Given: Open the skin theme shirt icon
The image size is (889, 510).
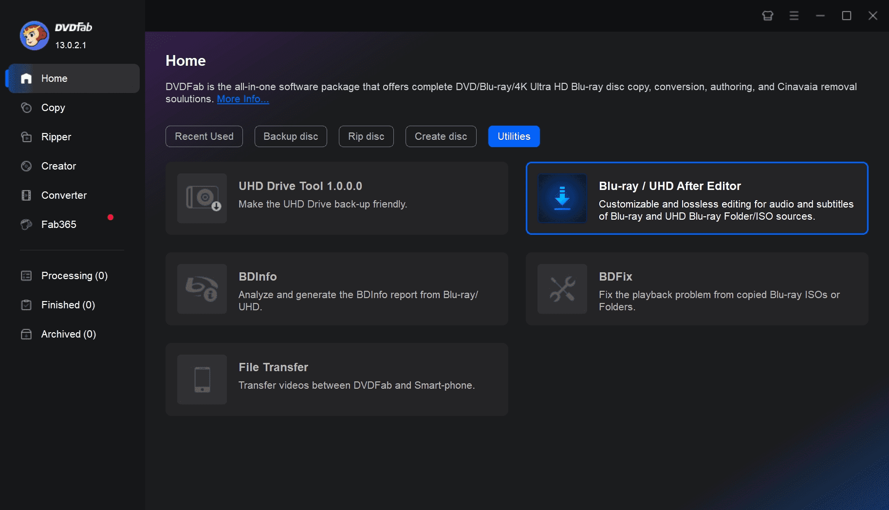Looking at the screenshot, I should (768, 16).
